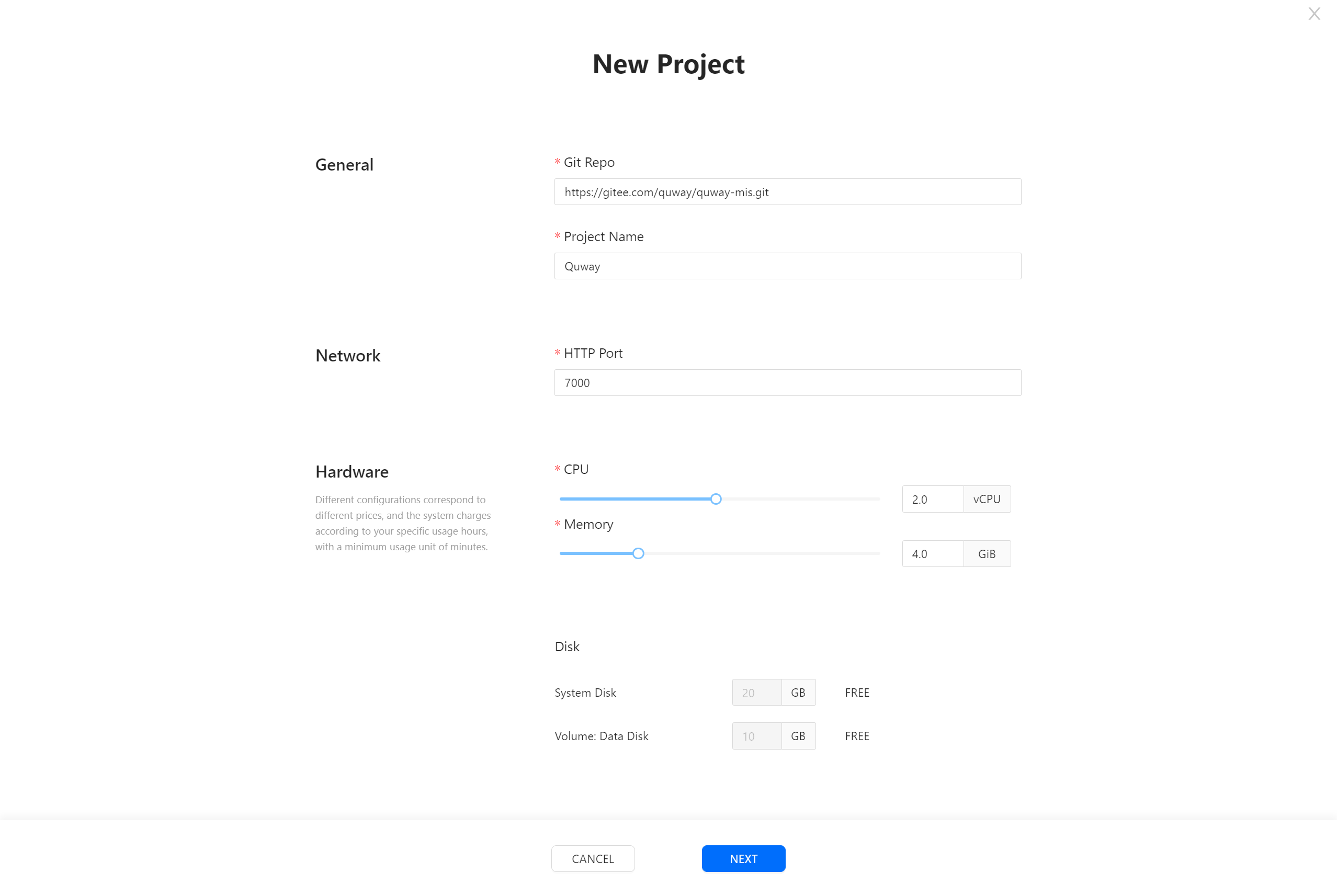Update the HTTP Port value
This screenshot has height=896, width=1337.
pyautogui.click(x=788, y=382)
